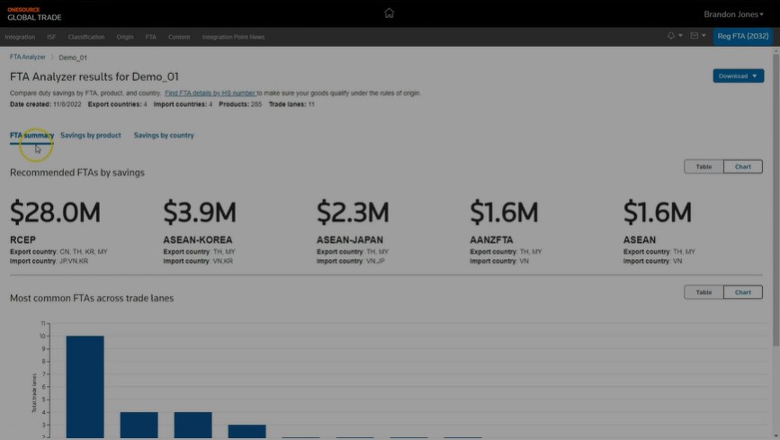The image size is (780, 440).
Task: Click the $1.6M AANZFTA savings figure
Action: [x=504, y=212]
